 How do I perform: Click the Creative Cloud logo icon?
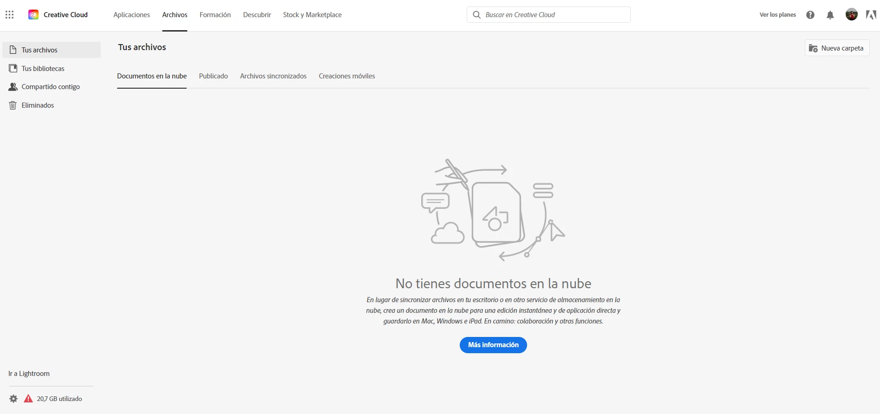tap(33, 15)
